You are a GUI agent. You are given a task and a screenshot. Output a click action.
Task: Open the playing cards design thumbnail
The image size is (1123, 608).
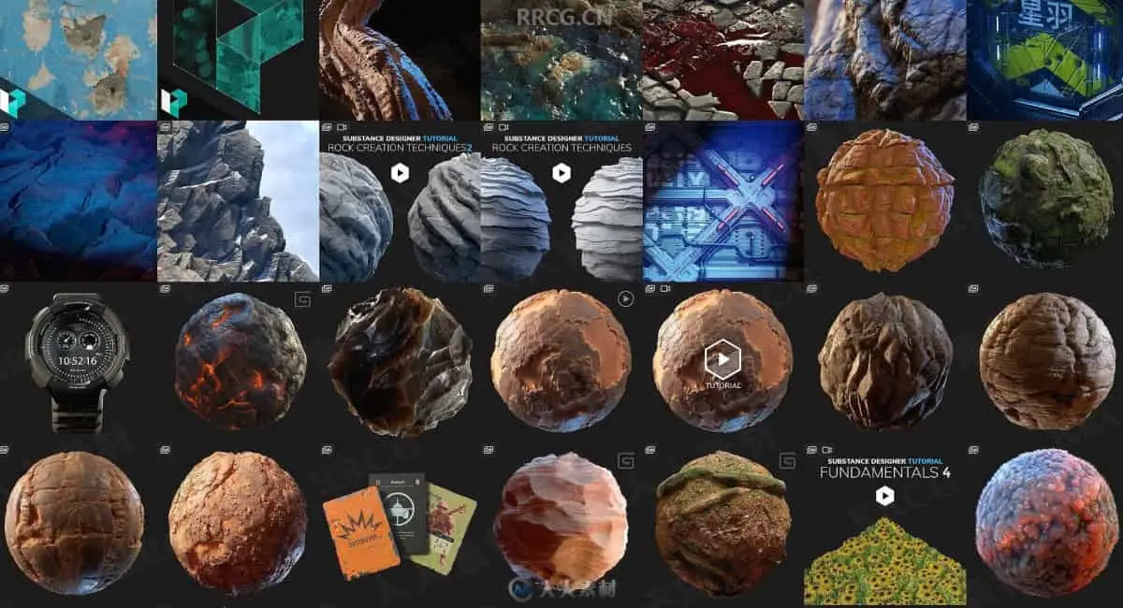click(400, 524)
